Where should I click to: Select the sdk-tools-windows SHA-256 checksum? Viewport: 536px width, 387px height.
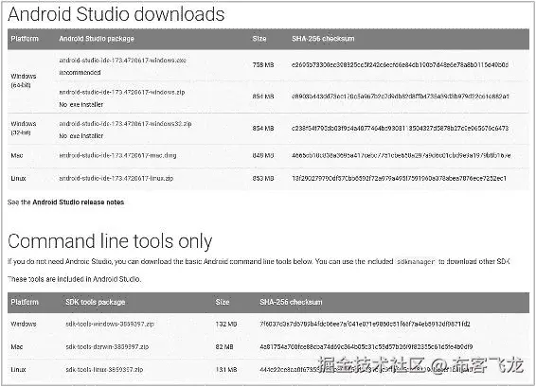click(x=365, y=324)
